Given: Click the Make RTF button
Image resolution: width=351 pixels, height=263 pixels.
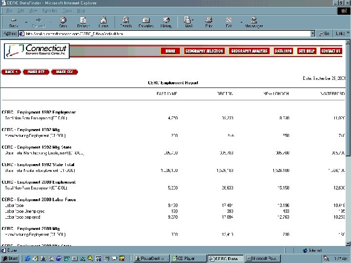Looking at the screenshot, I should click(36, 72).
